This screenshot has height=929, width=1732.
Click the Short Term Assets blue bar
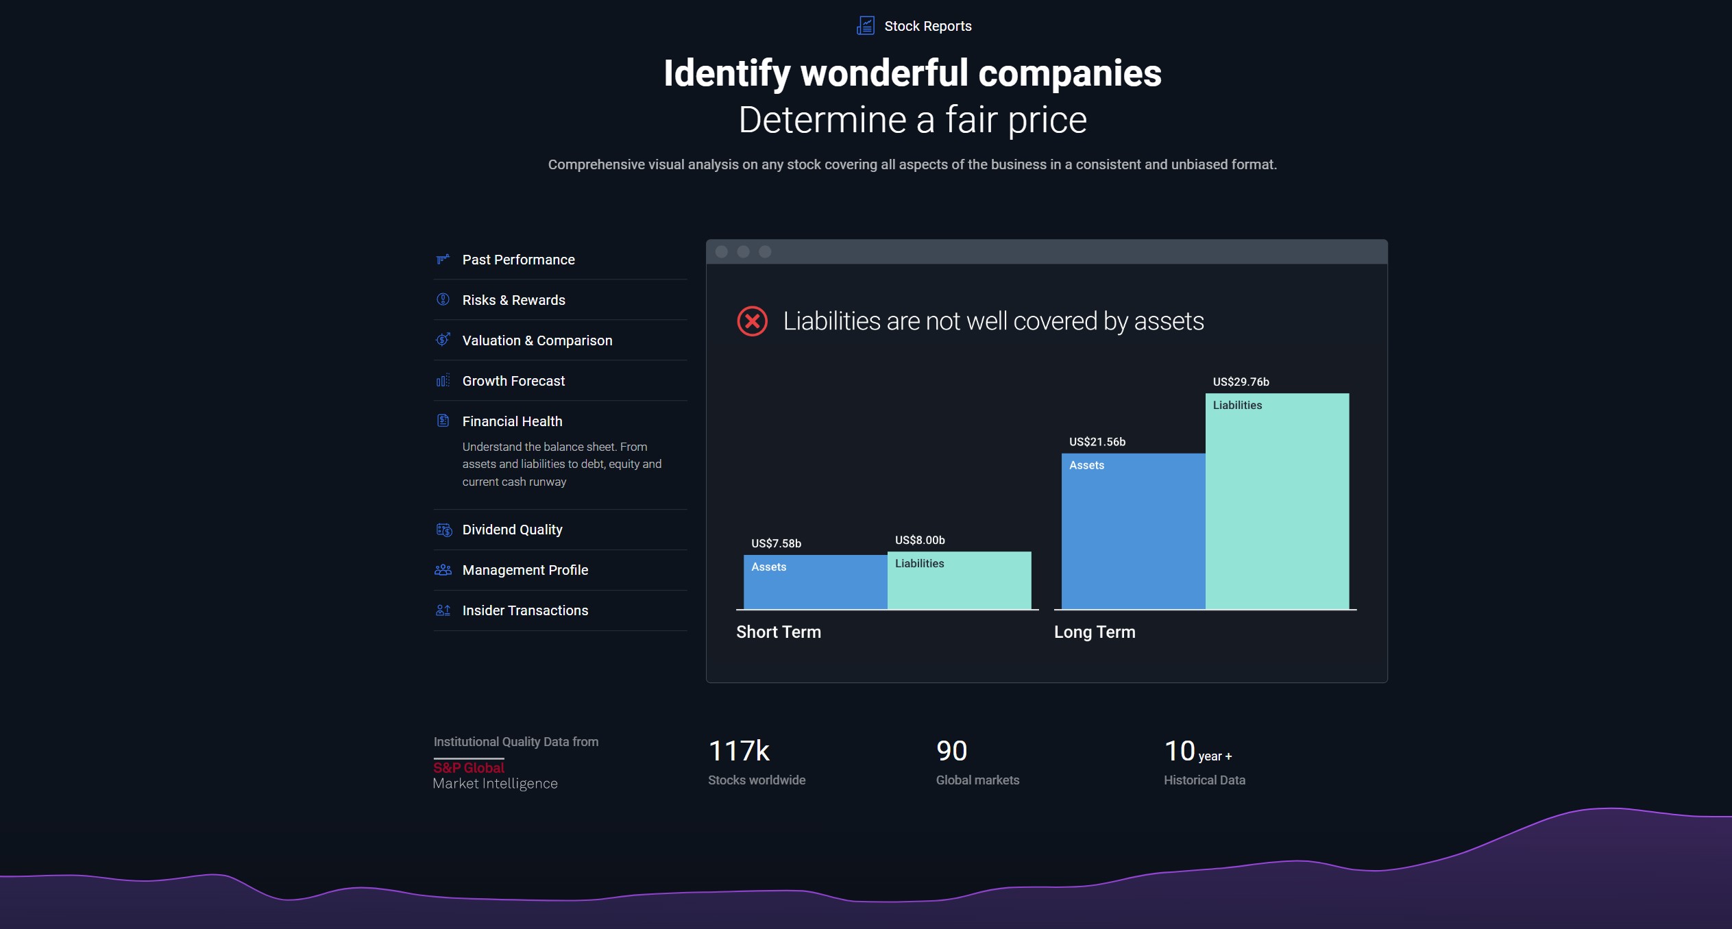[815, 586]
